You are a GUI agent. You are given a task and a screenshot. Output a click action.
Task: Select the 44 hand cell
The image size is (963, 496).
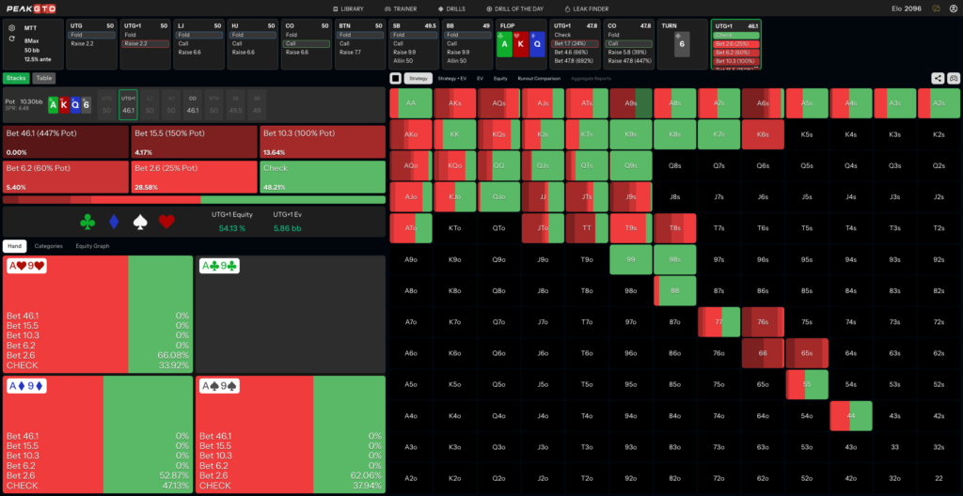[x=850, y=415]
